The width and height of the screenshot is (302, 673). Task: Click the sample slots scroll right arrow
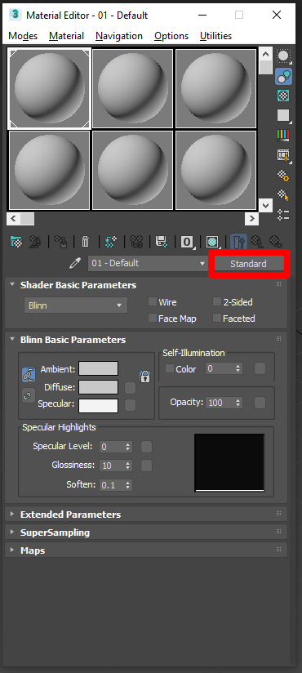(x=252, y=218)
